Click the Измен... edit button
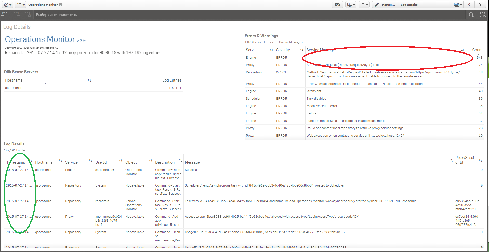This screenshot has width=489, height=252. 385,5
